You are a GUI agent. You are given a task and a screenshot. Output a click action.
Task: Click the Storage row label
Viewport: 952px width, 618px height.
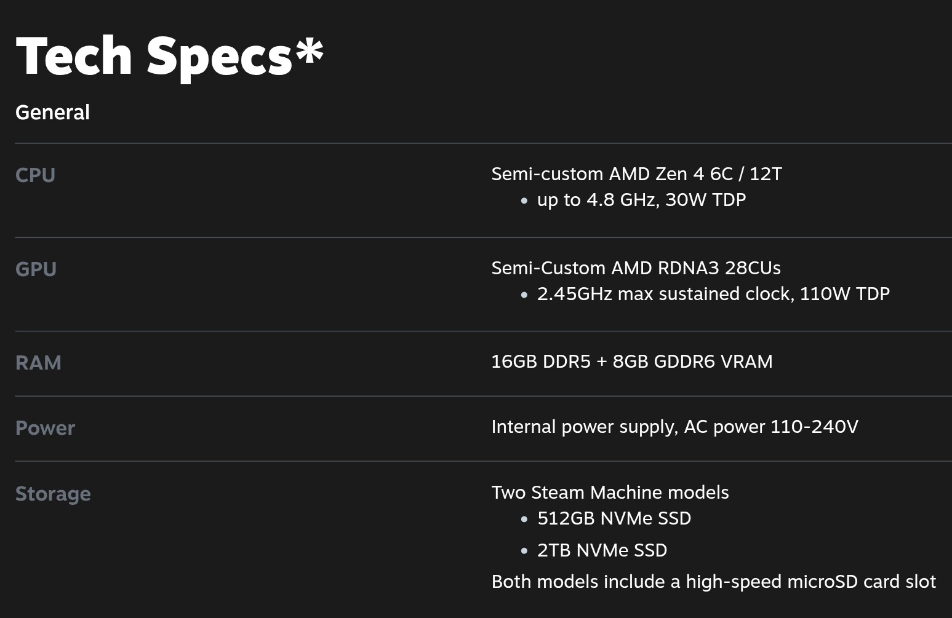[53, 494]
